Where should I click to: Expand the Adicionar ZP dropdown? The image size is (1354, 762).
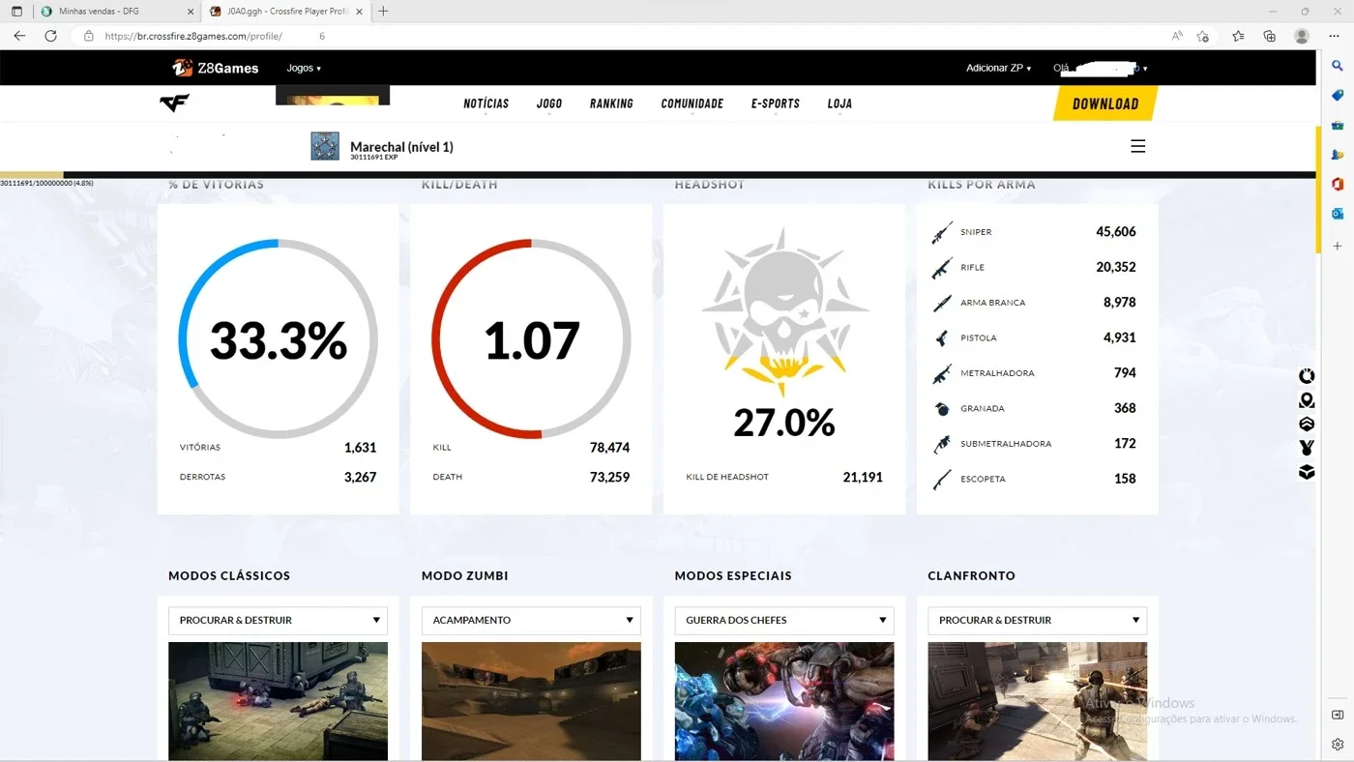(998, 69)
